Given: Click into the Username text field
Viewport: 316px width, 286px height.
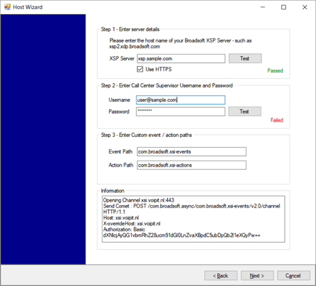Looking at the screenshot, I should coord(180,100).
